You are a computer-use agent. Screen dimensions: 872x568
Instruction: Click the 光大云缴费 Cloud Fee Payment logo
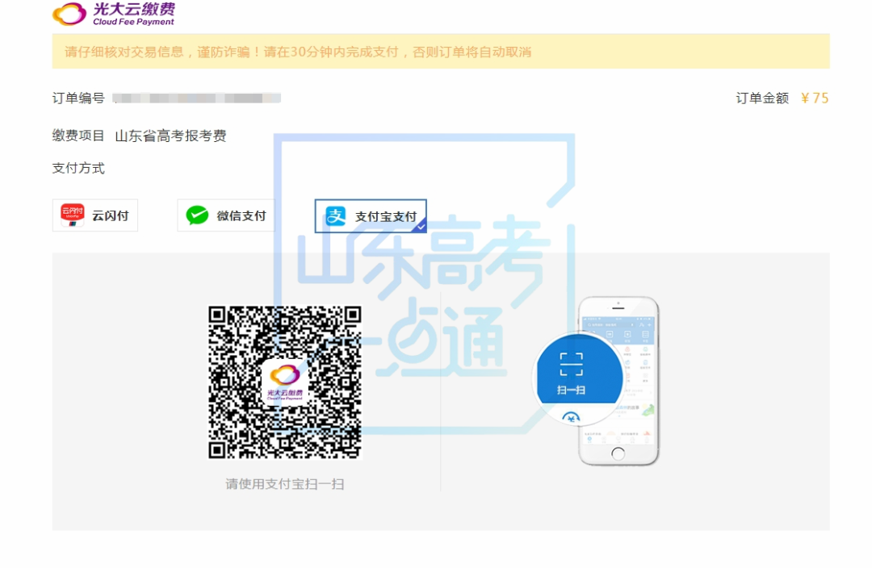pyautogui.click(x=114, y=14)
